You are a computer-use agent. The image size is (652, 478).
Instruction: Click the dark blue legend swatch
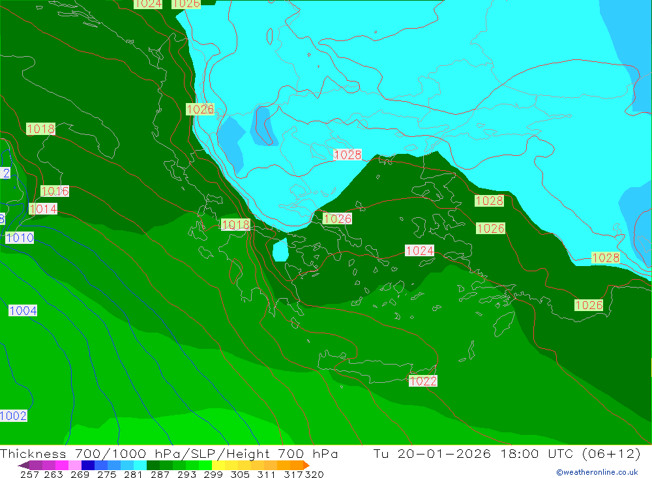tap(88, 465)
